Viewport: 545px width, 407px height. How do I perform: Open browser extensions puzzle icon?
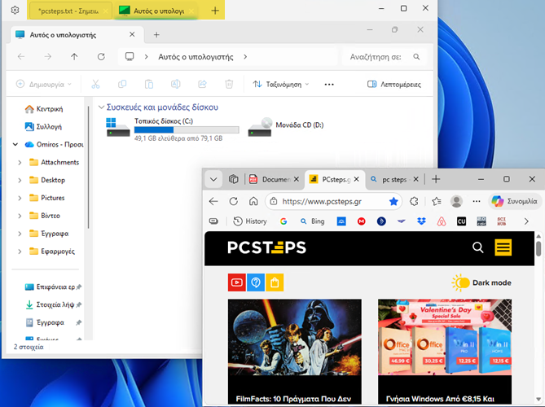click(415, 201)
